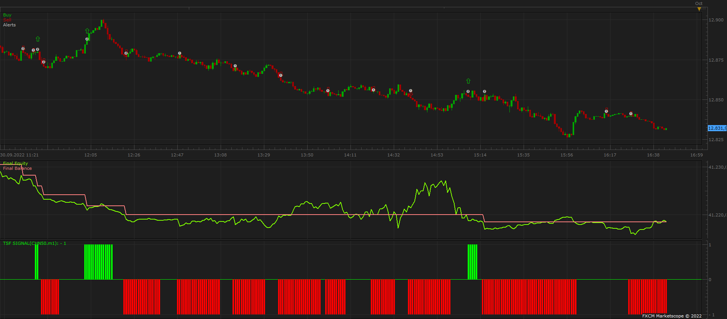Click the 30.09.2022 11:21 date label
This screenshot has height=319, width=727.
coord(20,155)
